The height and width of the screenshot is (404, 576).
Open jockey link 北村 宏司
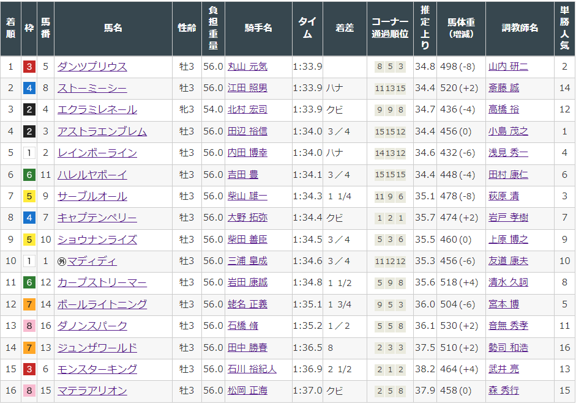[247, 109]
